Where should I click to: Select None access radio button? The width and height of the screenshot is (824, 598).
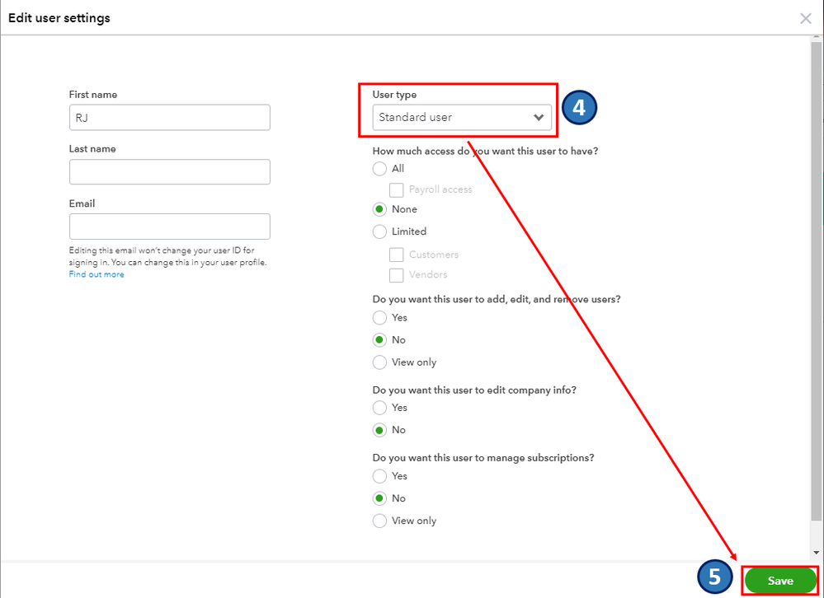[x=379, y=209]
